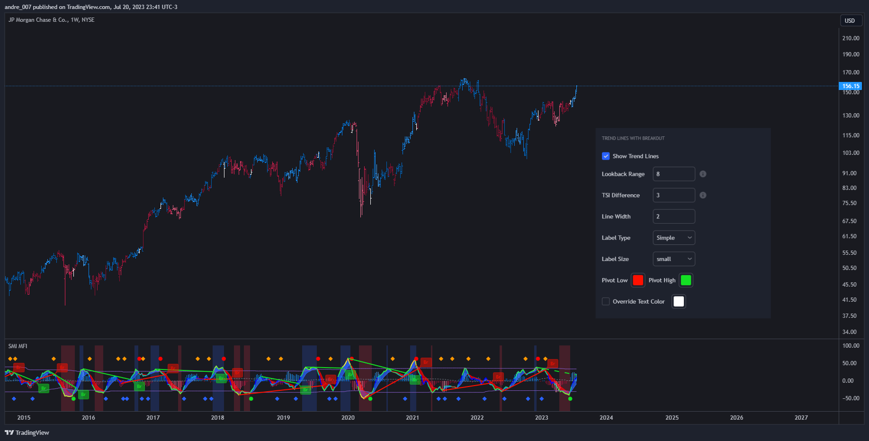Click the 2021 label on time axis
The height and width of the screenshot is (441, 869).
point(412,418)
